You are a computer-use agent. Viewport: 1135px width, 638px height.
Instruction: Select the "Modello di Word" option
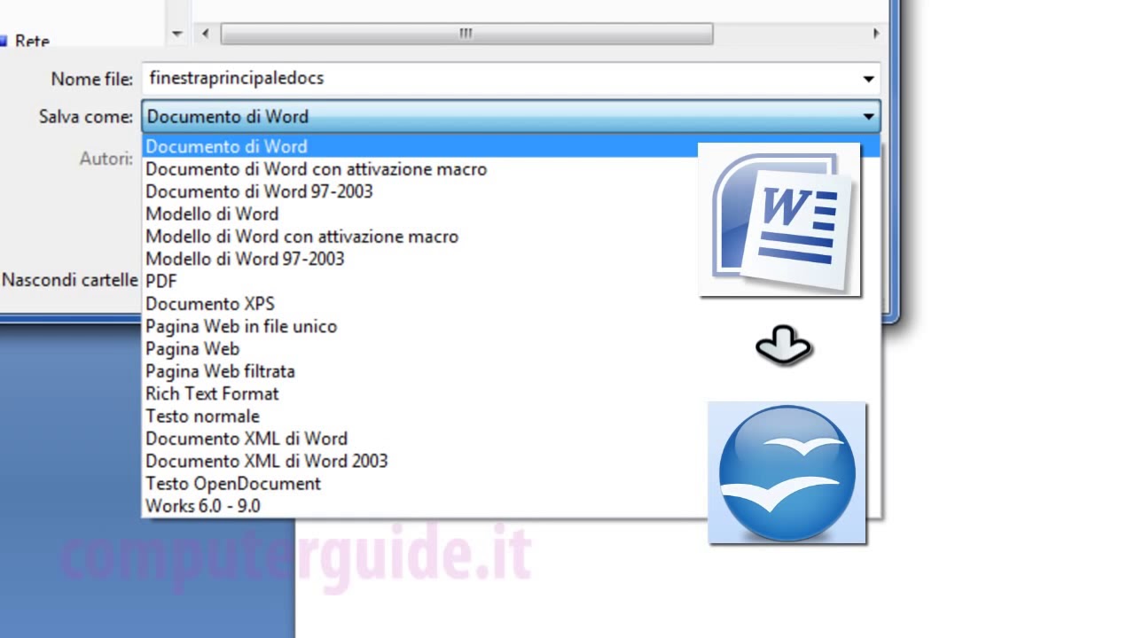(511, 214)
